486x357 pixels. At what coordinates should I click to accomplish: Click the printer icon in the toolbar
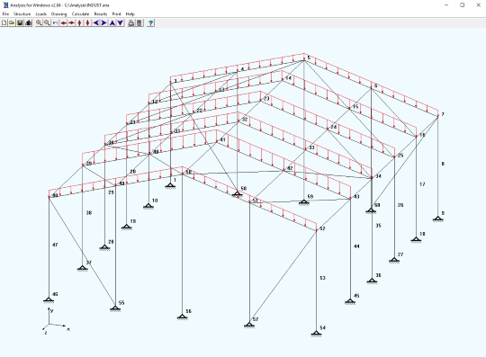coord(131,22)
